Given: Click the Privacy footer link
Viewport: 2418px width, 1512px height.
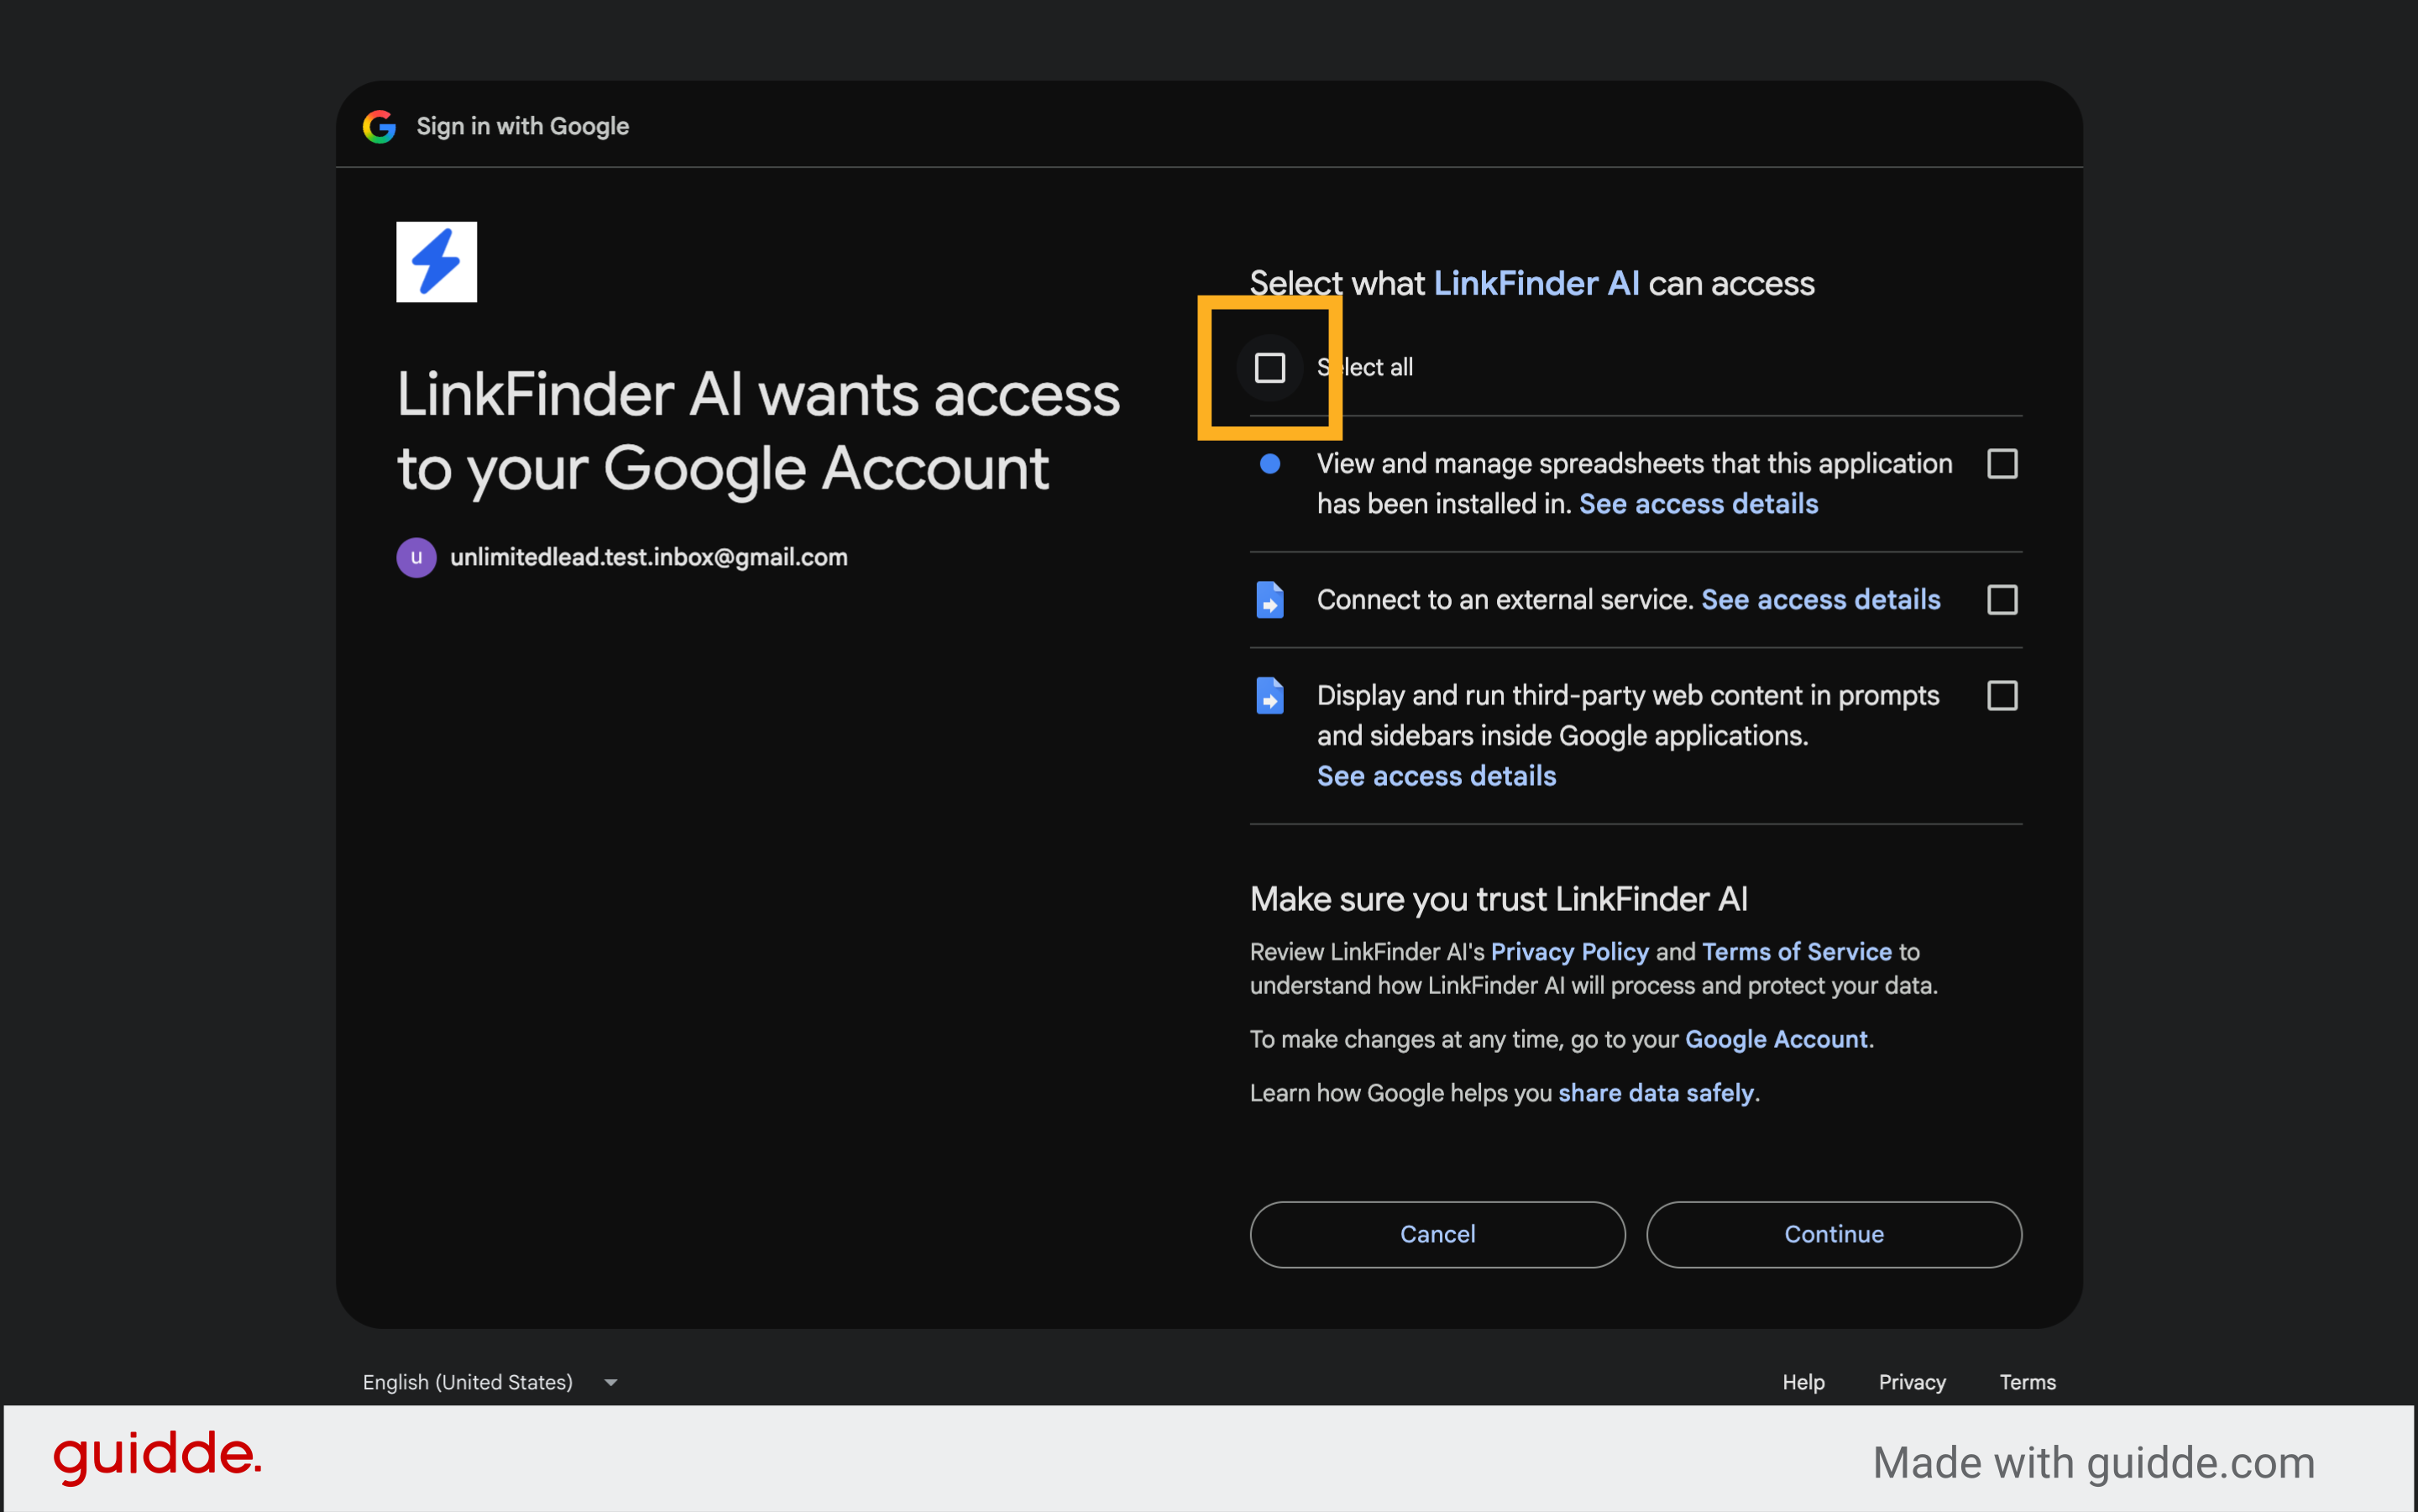Looking at the screenshot, I should [1911, 1381].
